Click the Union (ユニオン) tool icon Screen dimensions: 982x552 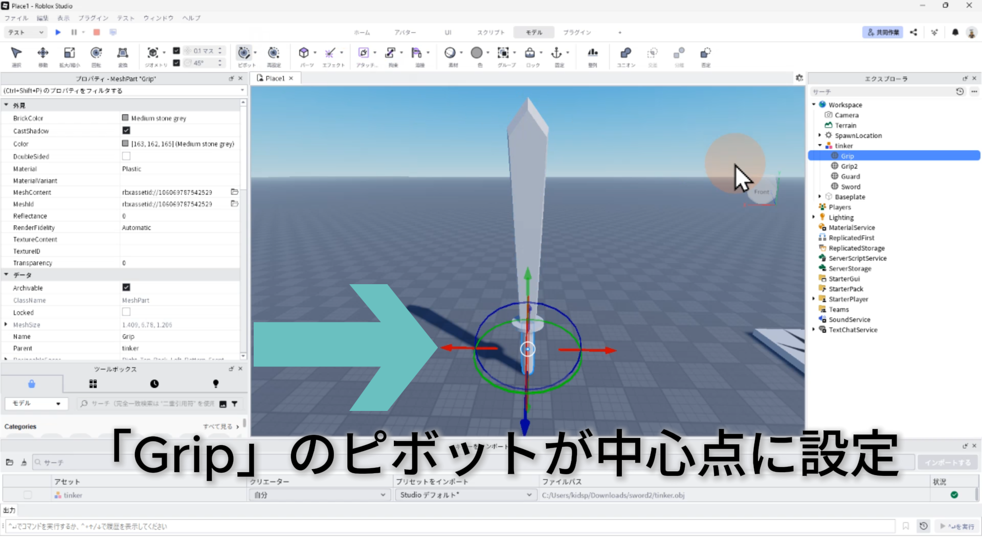pyautogui.click(x=626, y=53)
